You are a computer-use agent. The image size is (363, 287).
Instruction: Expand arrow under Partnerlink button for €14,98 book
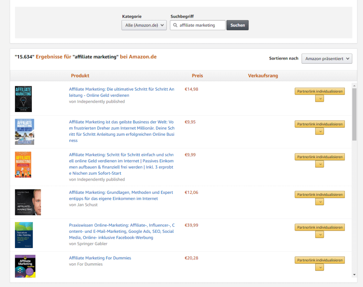tap(320, 99)
